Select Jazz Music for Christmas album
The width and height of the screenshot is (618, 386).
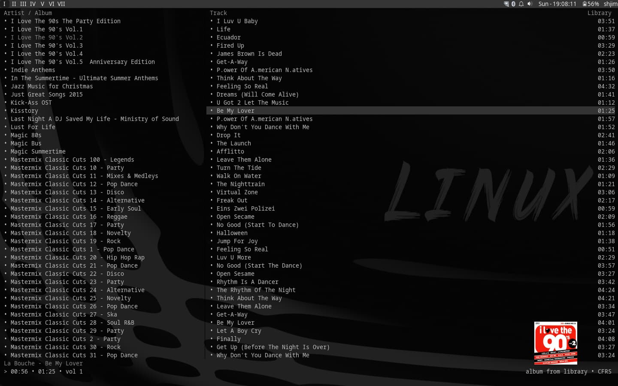(x=52, y=86)
